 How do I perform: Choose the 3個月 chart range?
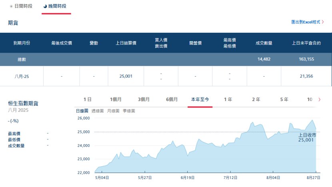[144, 99]
